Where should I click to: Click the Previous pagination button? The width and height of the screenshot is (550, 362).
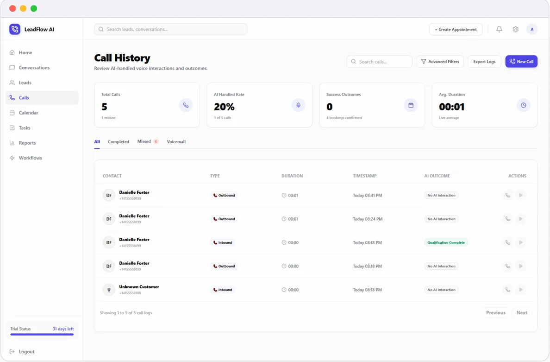tap(496, 312)
